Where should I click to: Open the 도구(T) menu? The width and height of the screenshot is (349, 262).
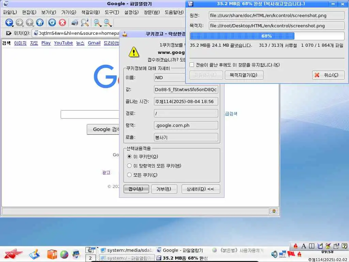click(x=112, y=12)
